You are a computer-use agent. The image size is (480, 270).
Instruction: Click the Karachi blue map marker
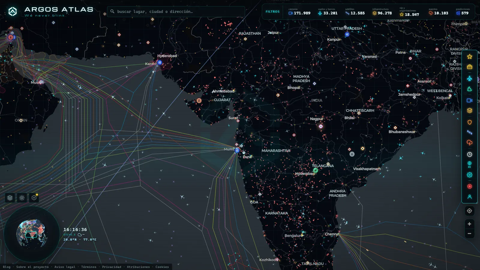(160, 62)
